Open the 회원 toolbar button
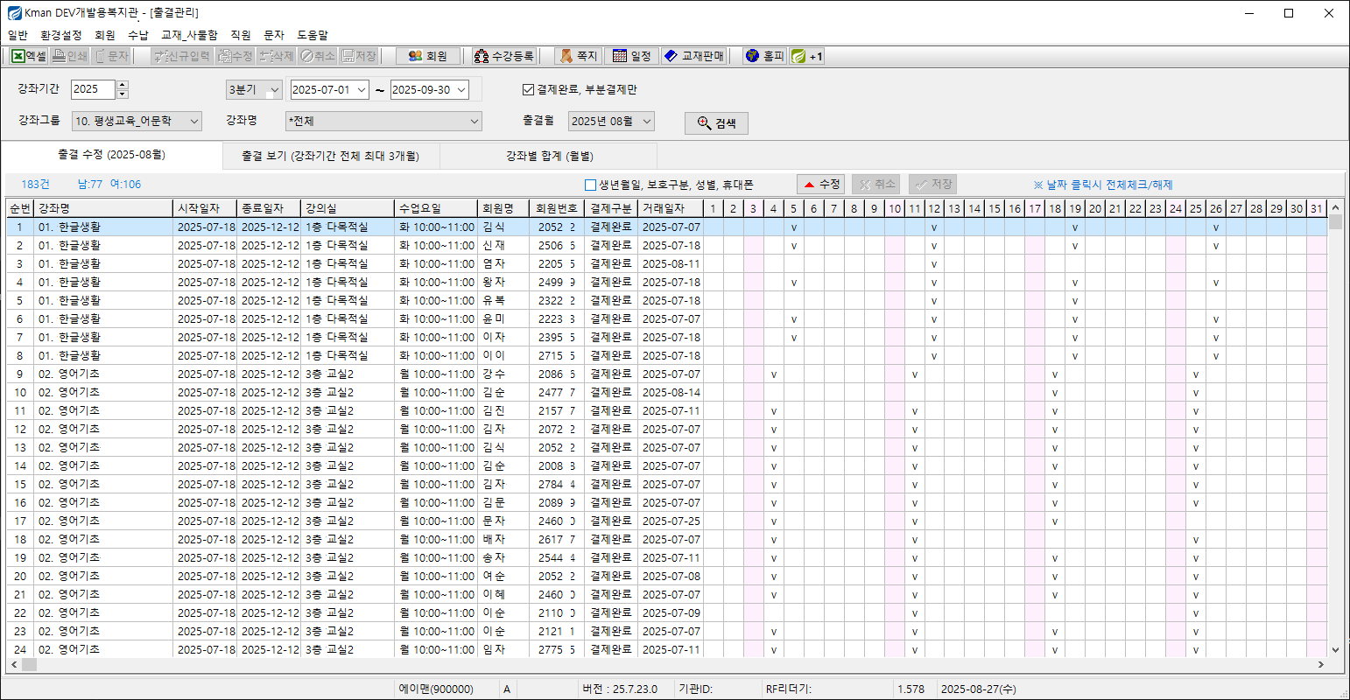Screen dimensions: 1350x700 [x=427, y=56]
